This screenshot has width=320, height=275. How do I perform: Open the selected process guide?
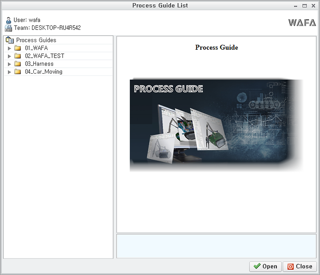click(265, 267)
